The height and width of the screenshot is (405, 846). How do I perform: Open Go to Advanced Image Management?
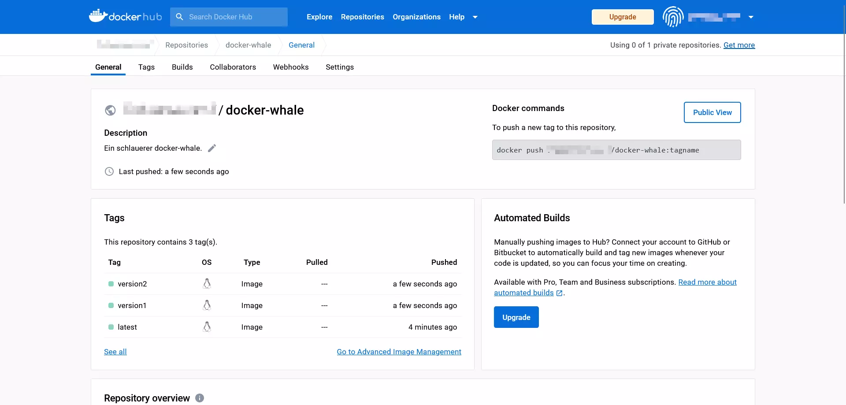pyautogui.click(x=399, y=352)
